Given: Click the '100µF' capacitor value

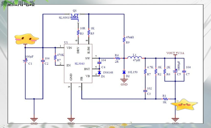Looking at the screenshot, I should [x=29, y=57].
